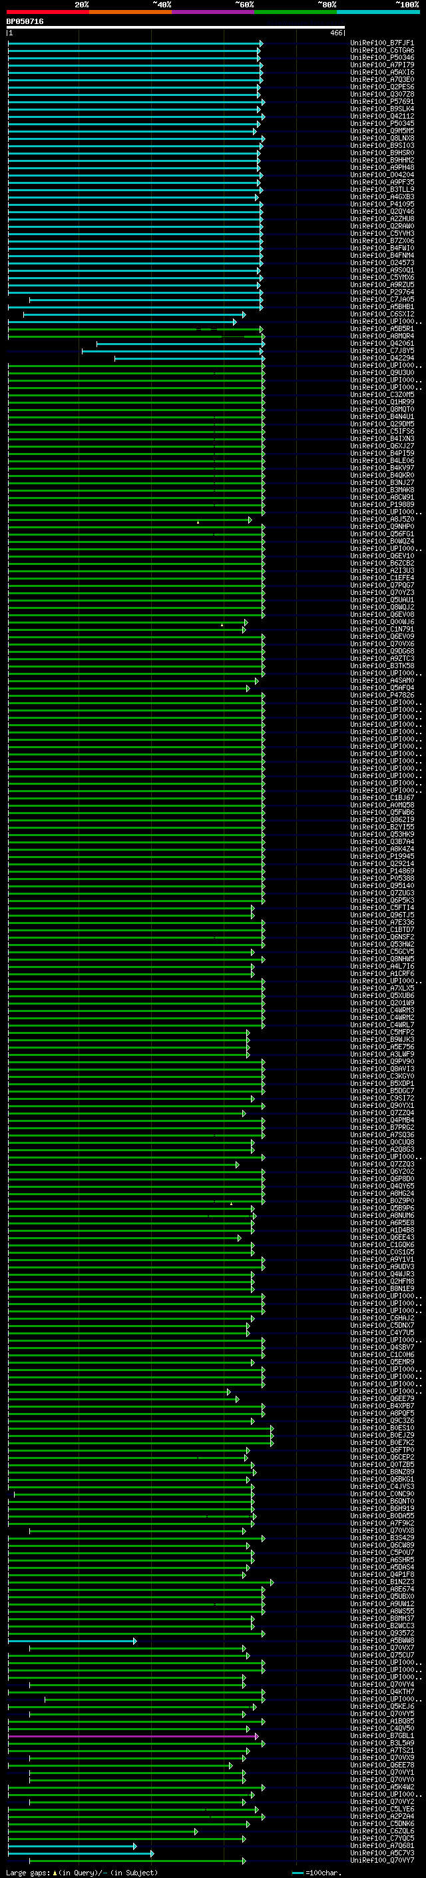Click the cyan ~100% legend segment
The width and height of the screenshot is (426, 1878).
[x=378, y=12]
